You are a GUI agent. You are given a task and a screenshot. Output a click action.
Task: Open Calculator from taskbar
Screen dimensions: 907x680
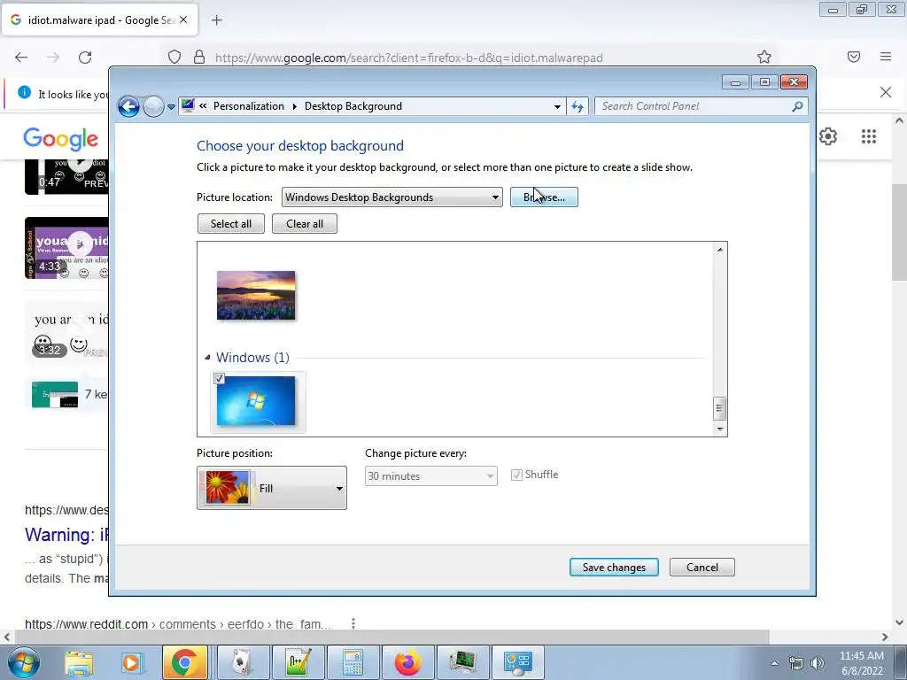tap(353, 662)
